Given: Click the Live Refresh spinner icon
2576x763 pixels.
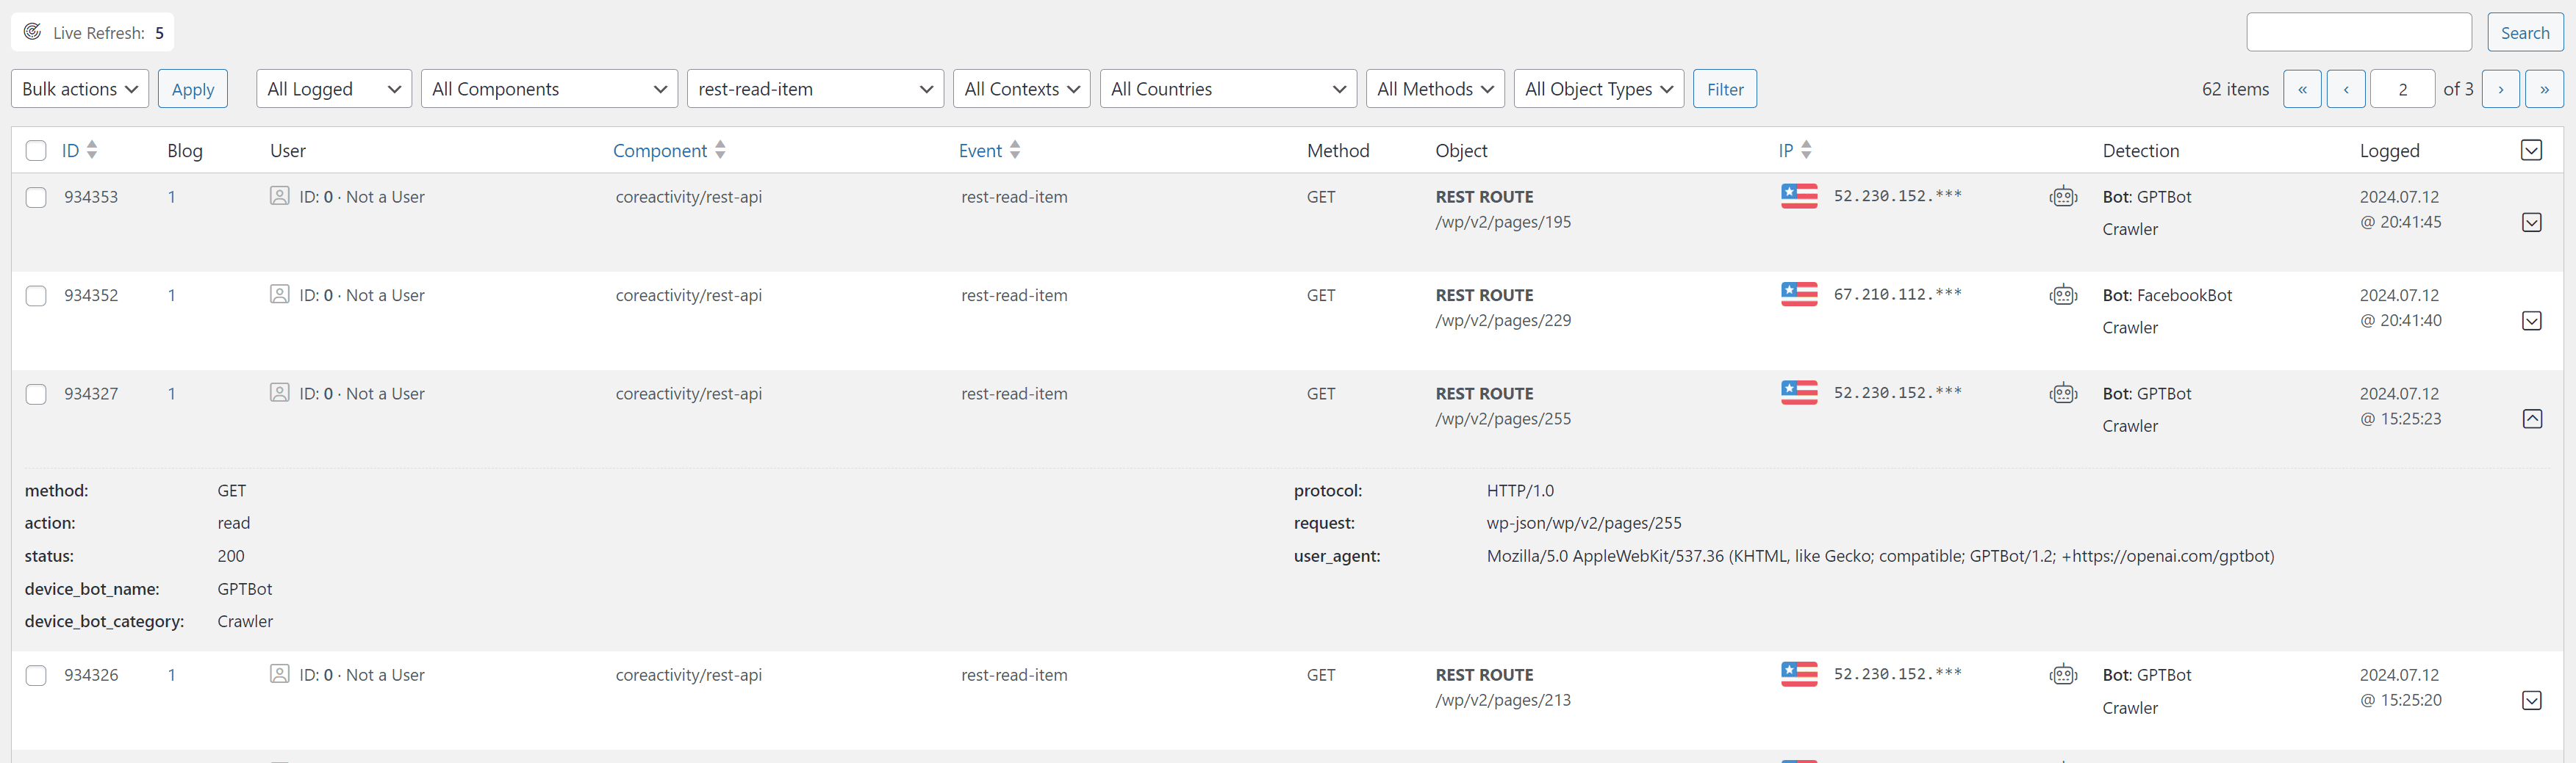Looking at the screenshot, I should click(32, 32).
